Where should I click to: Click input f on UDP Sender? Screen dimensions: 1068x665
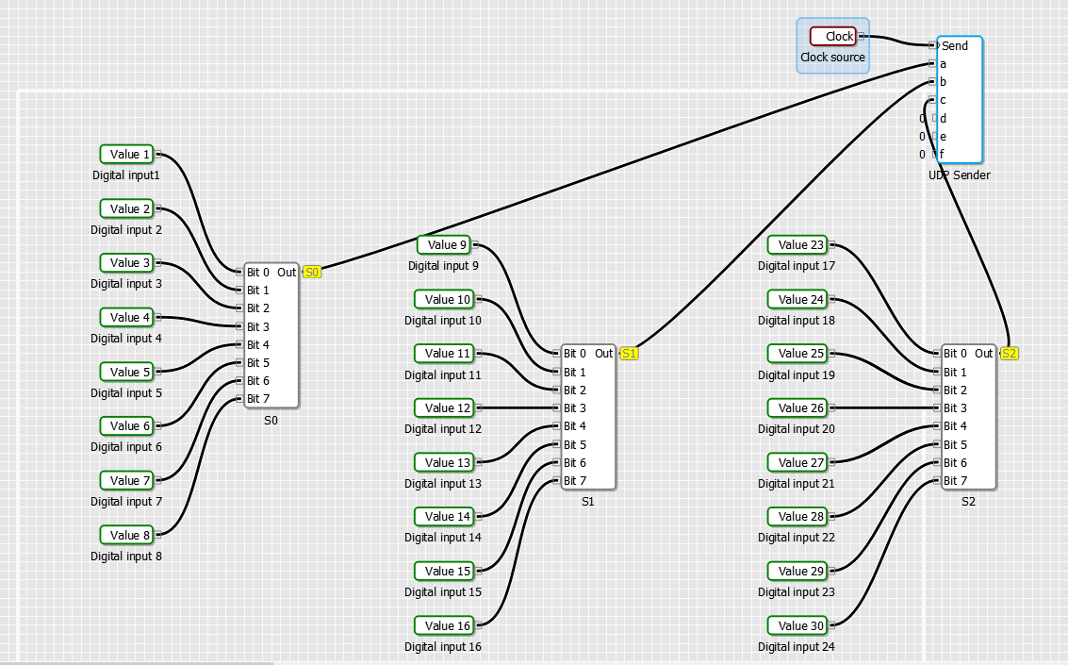[942, 154]
